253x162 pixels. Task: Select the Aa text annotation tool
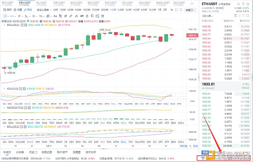pyautogui.click(x=55, y=16)
